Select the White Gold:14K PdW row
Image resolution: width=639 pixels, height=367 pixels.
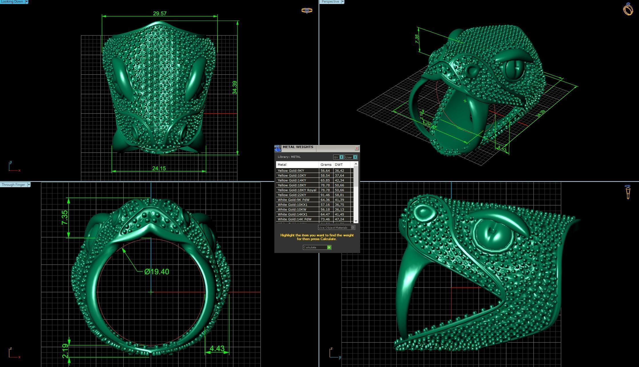pos(315,219)
